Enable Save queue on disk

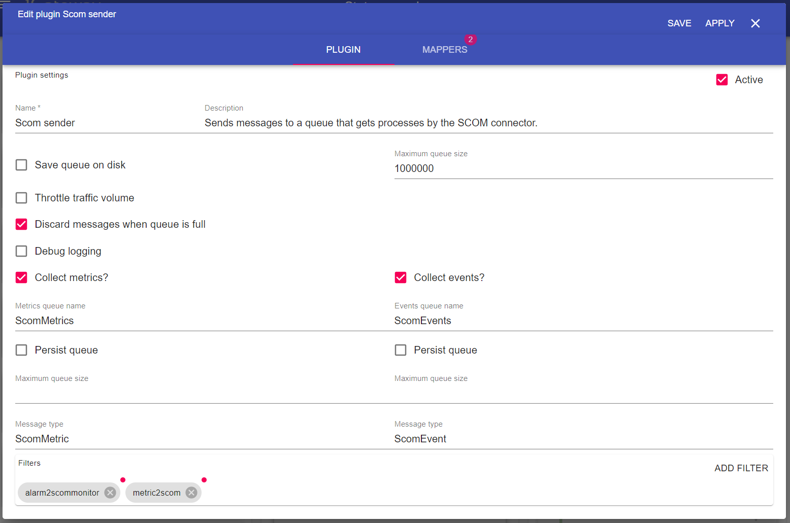[x=21, y=165]
